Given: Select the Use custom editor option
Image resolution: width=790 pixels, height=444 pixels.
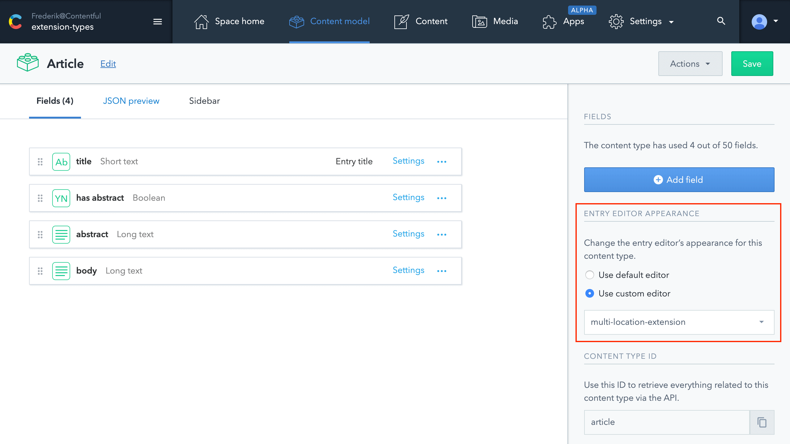Looking at the screenshot, I should pos(590,294).
